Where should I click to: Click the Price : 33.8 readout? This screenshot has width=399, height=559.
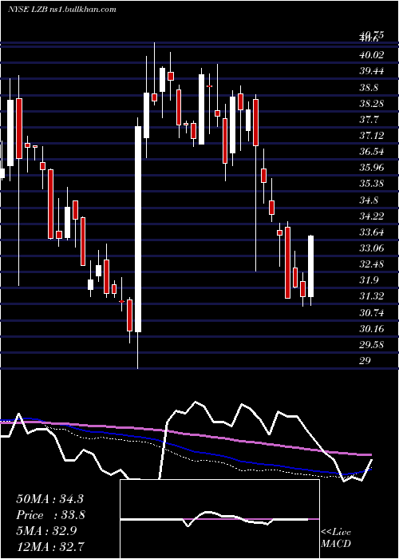[x=49, y=515]
